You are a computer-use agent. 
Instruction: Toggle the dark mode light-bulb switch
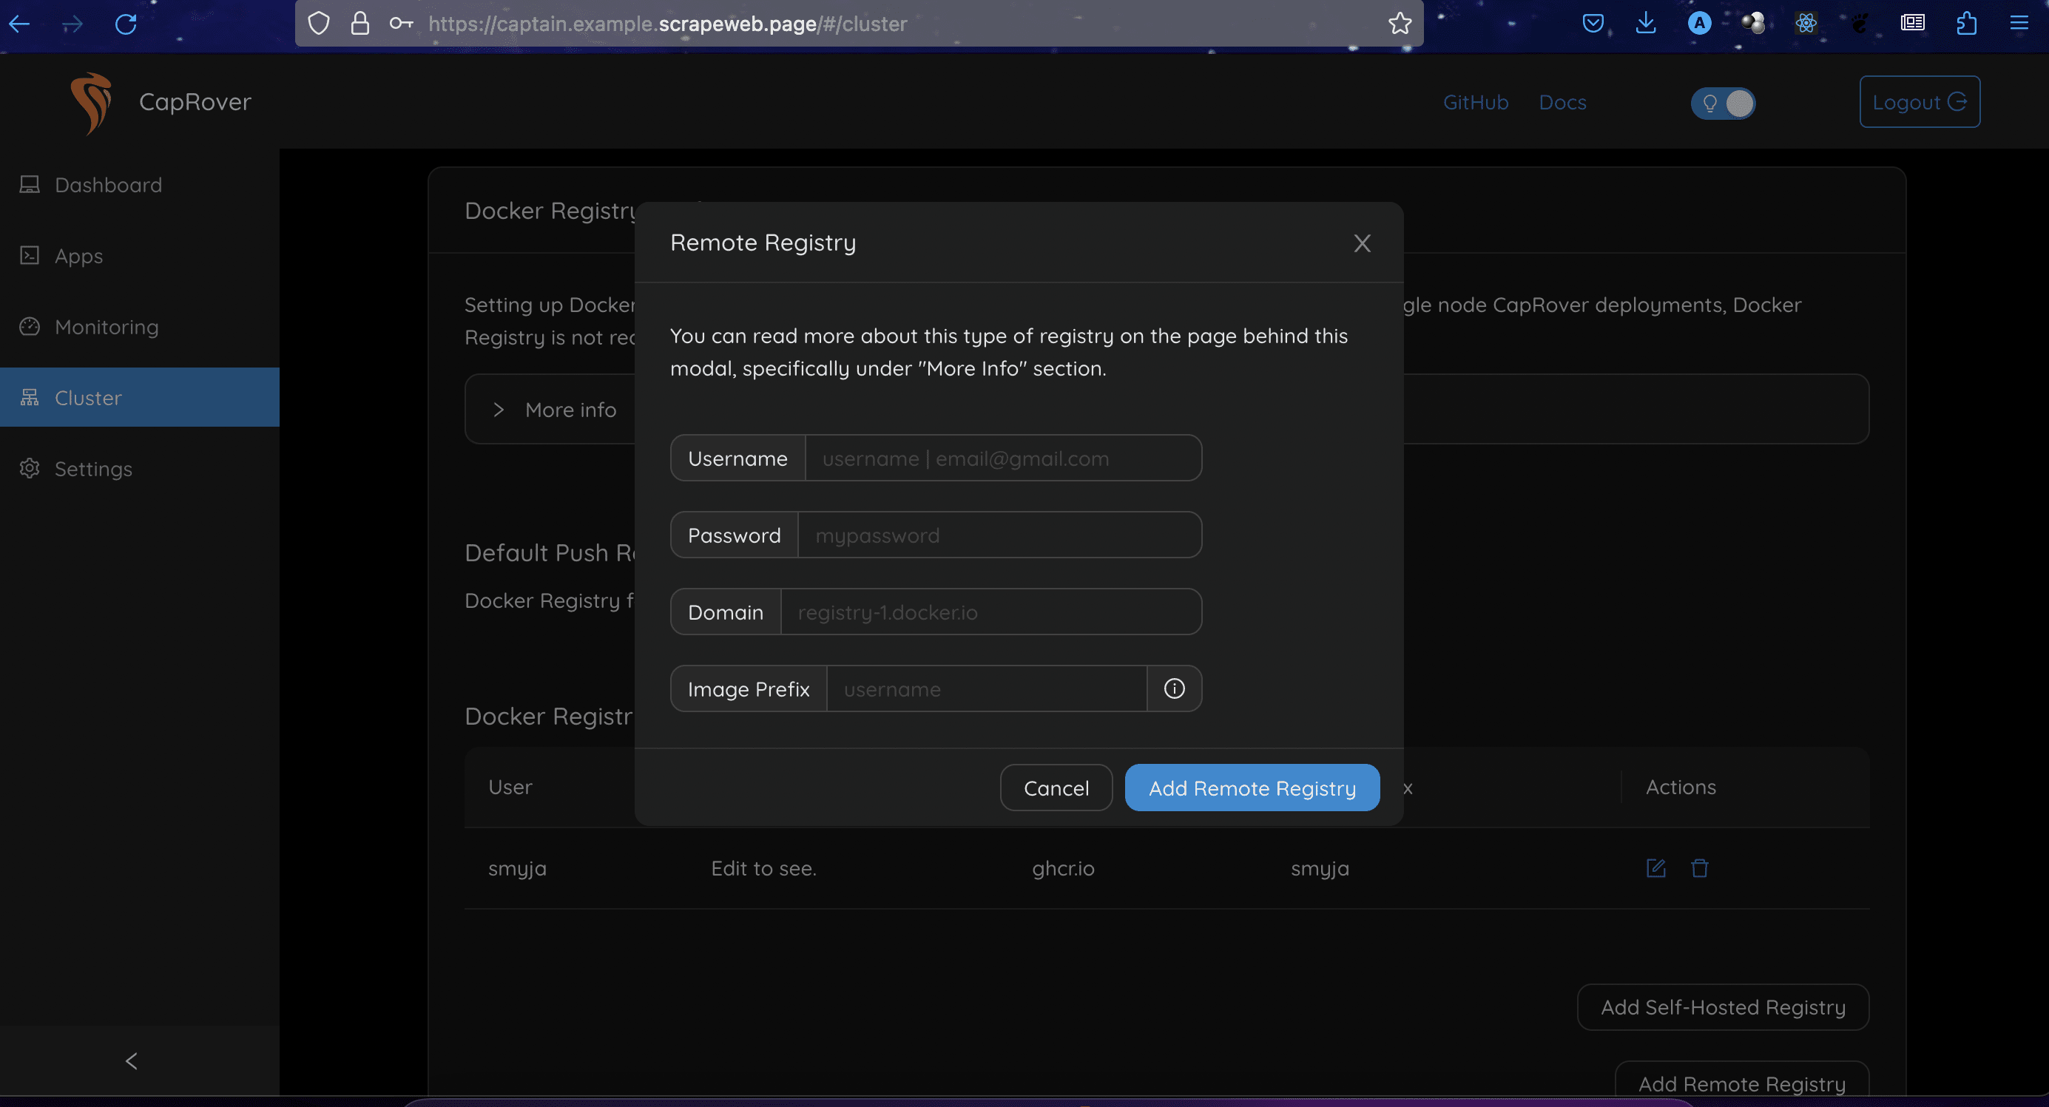point(1723,104)
